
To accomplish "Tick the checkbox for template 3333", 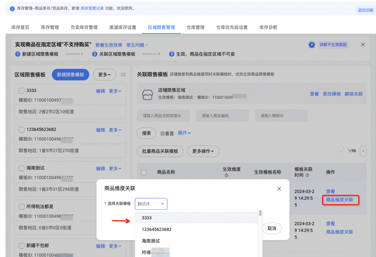I will 22,91.
